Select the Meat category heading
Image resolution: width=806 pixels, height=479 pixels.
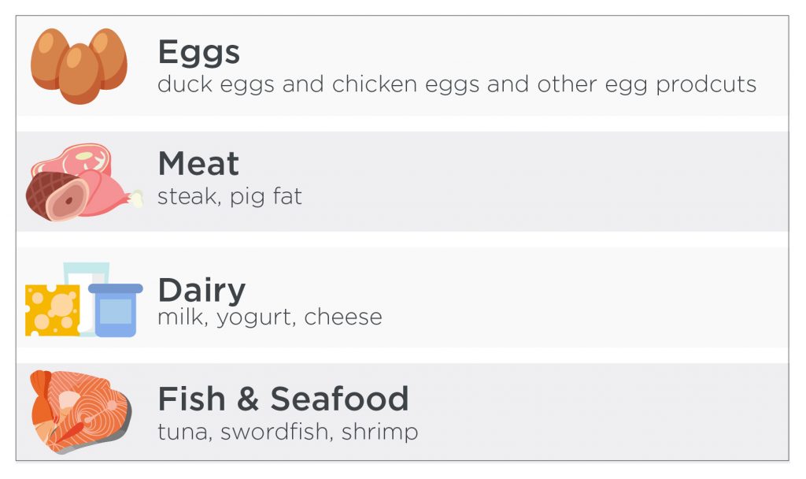point(198,163)
